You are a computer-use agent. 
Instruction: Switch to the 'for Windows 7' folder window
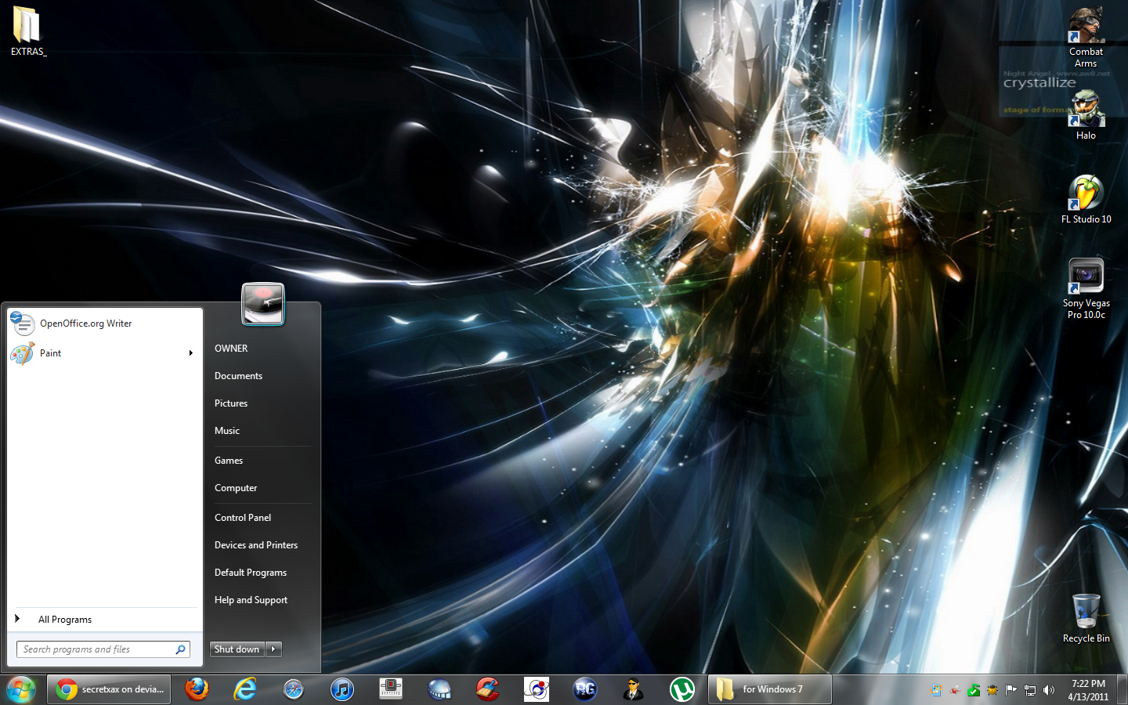tap(770, 689)
